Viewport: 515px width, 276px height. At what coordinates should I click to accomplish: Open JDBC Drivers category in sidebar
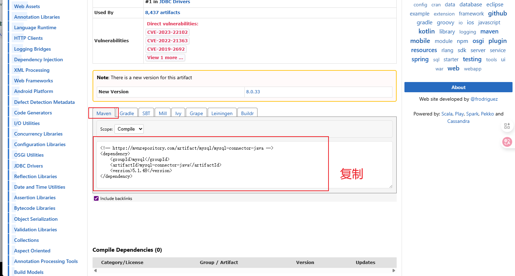click(x=29, y=166)
